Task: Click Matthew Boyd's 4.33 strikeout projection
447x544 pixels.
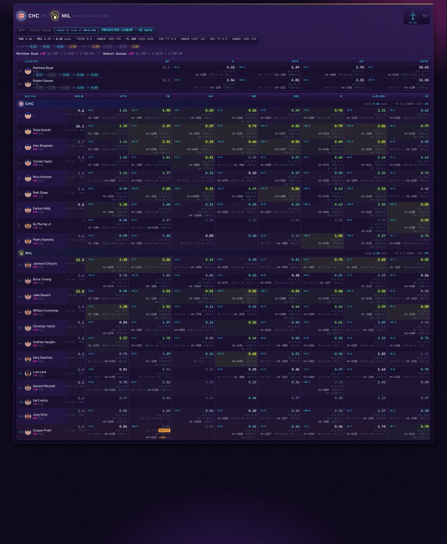Action: pos(230,67)
